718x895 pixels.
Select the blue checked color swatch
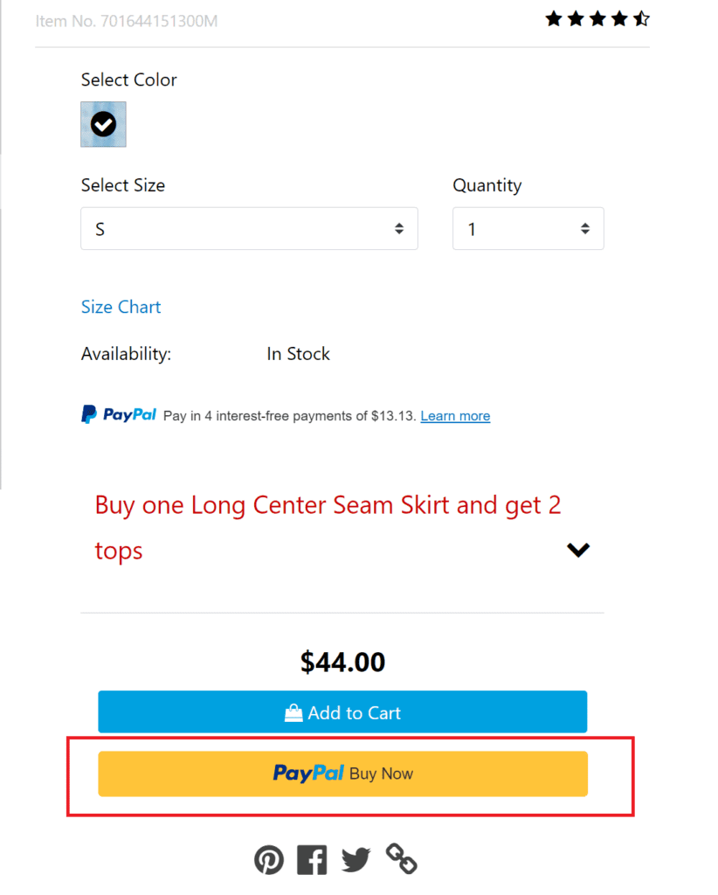click(103, 124)
